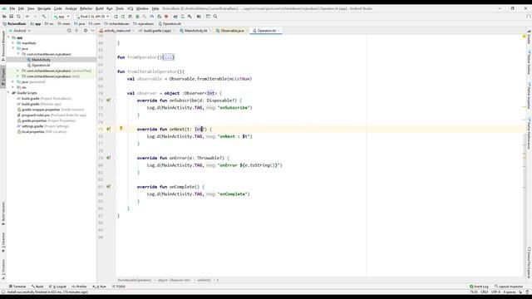Click the yellow warning indicator at editor top-right
The width and height of the screenshot is (532, 299).
point(525,36)
